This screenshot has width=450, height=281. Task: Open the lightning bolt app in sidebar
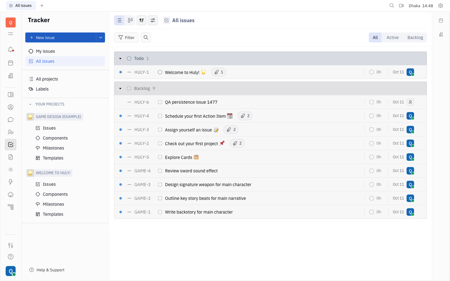11,182
